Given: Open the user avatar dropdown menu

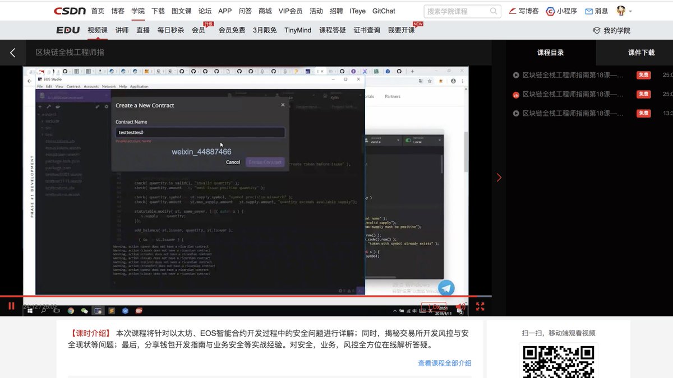Looking at the screenshot, I should coord(620,11).
